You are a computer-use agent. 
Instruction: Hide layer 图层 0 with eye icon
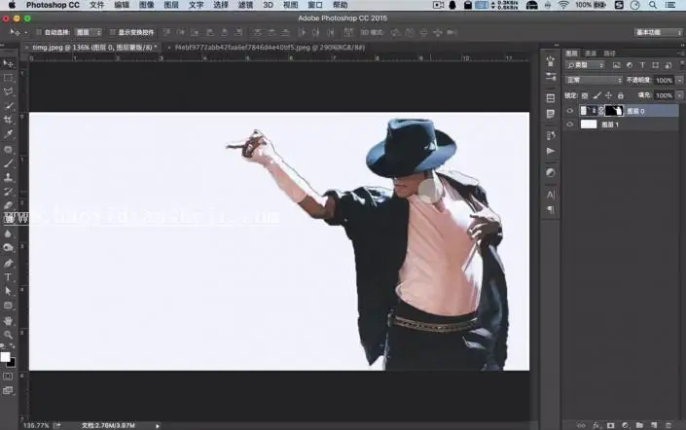coord(569,111)
